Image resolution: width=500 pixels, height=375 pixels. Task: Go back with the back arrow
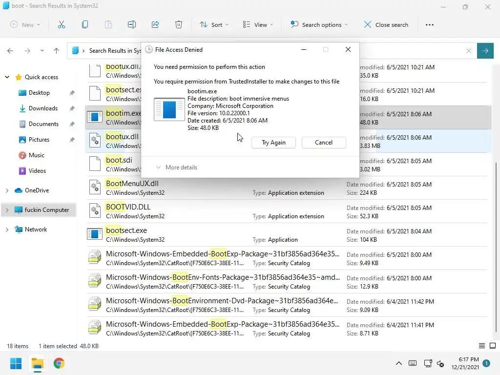(10, 51)
